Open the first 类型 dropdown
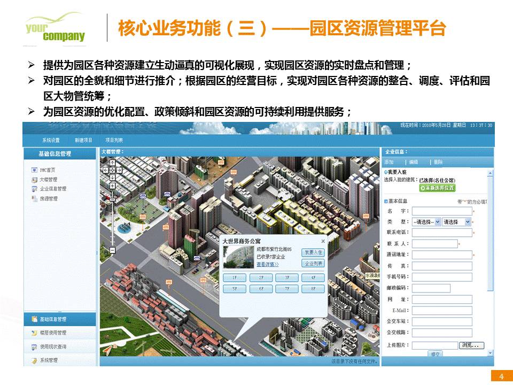 tap(426, 222)
